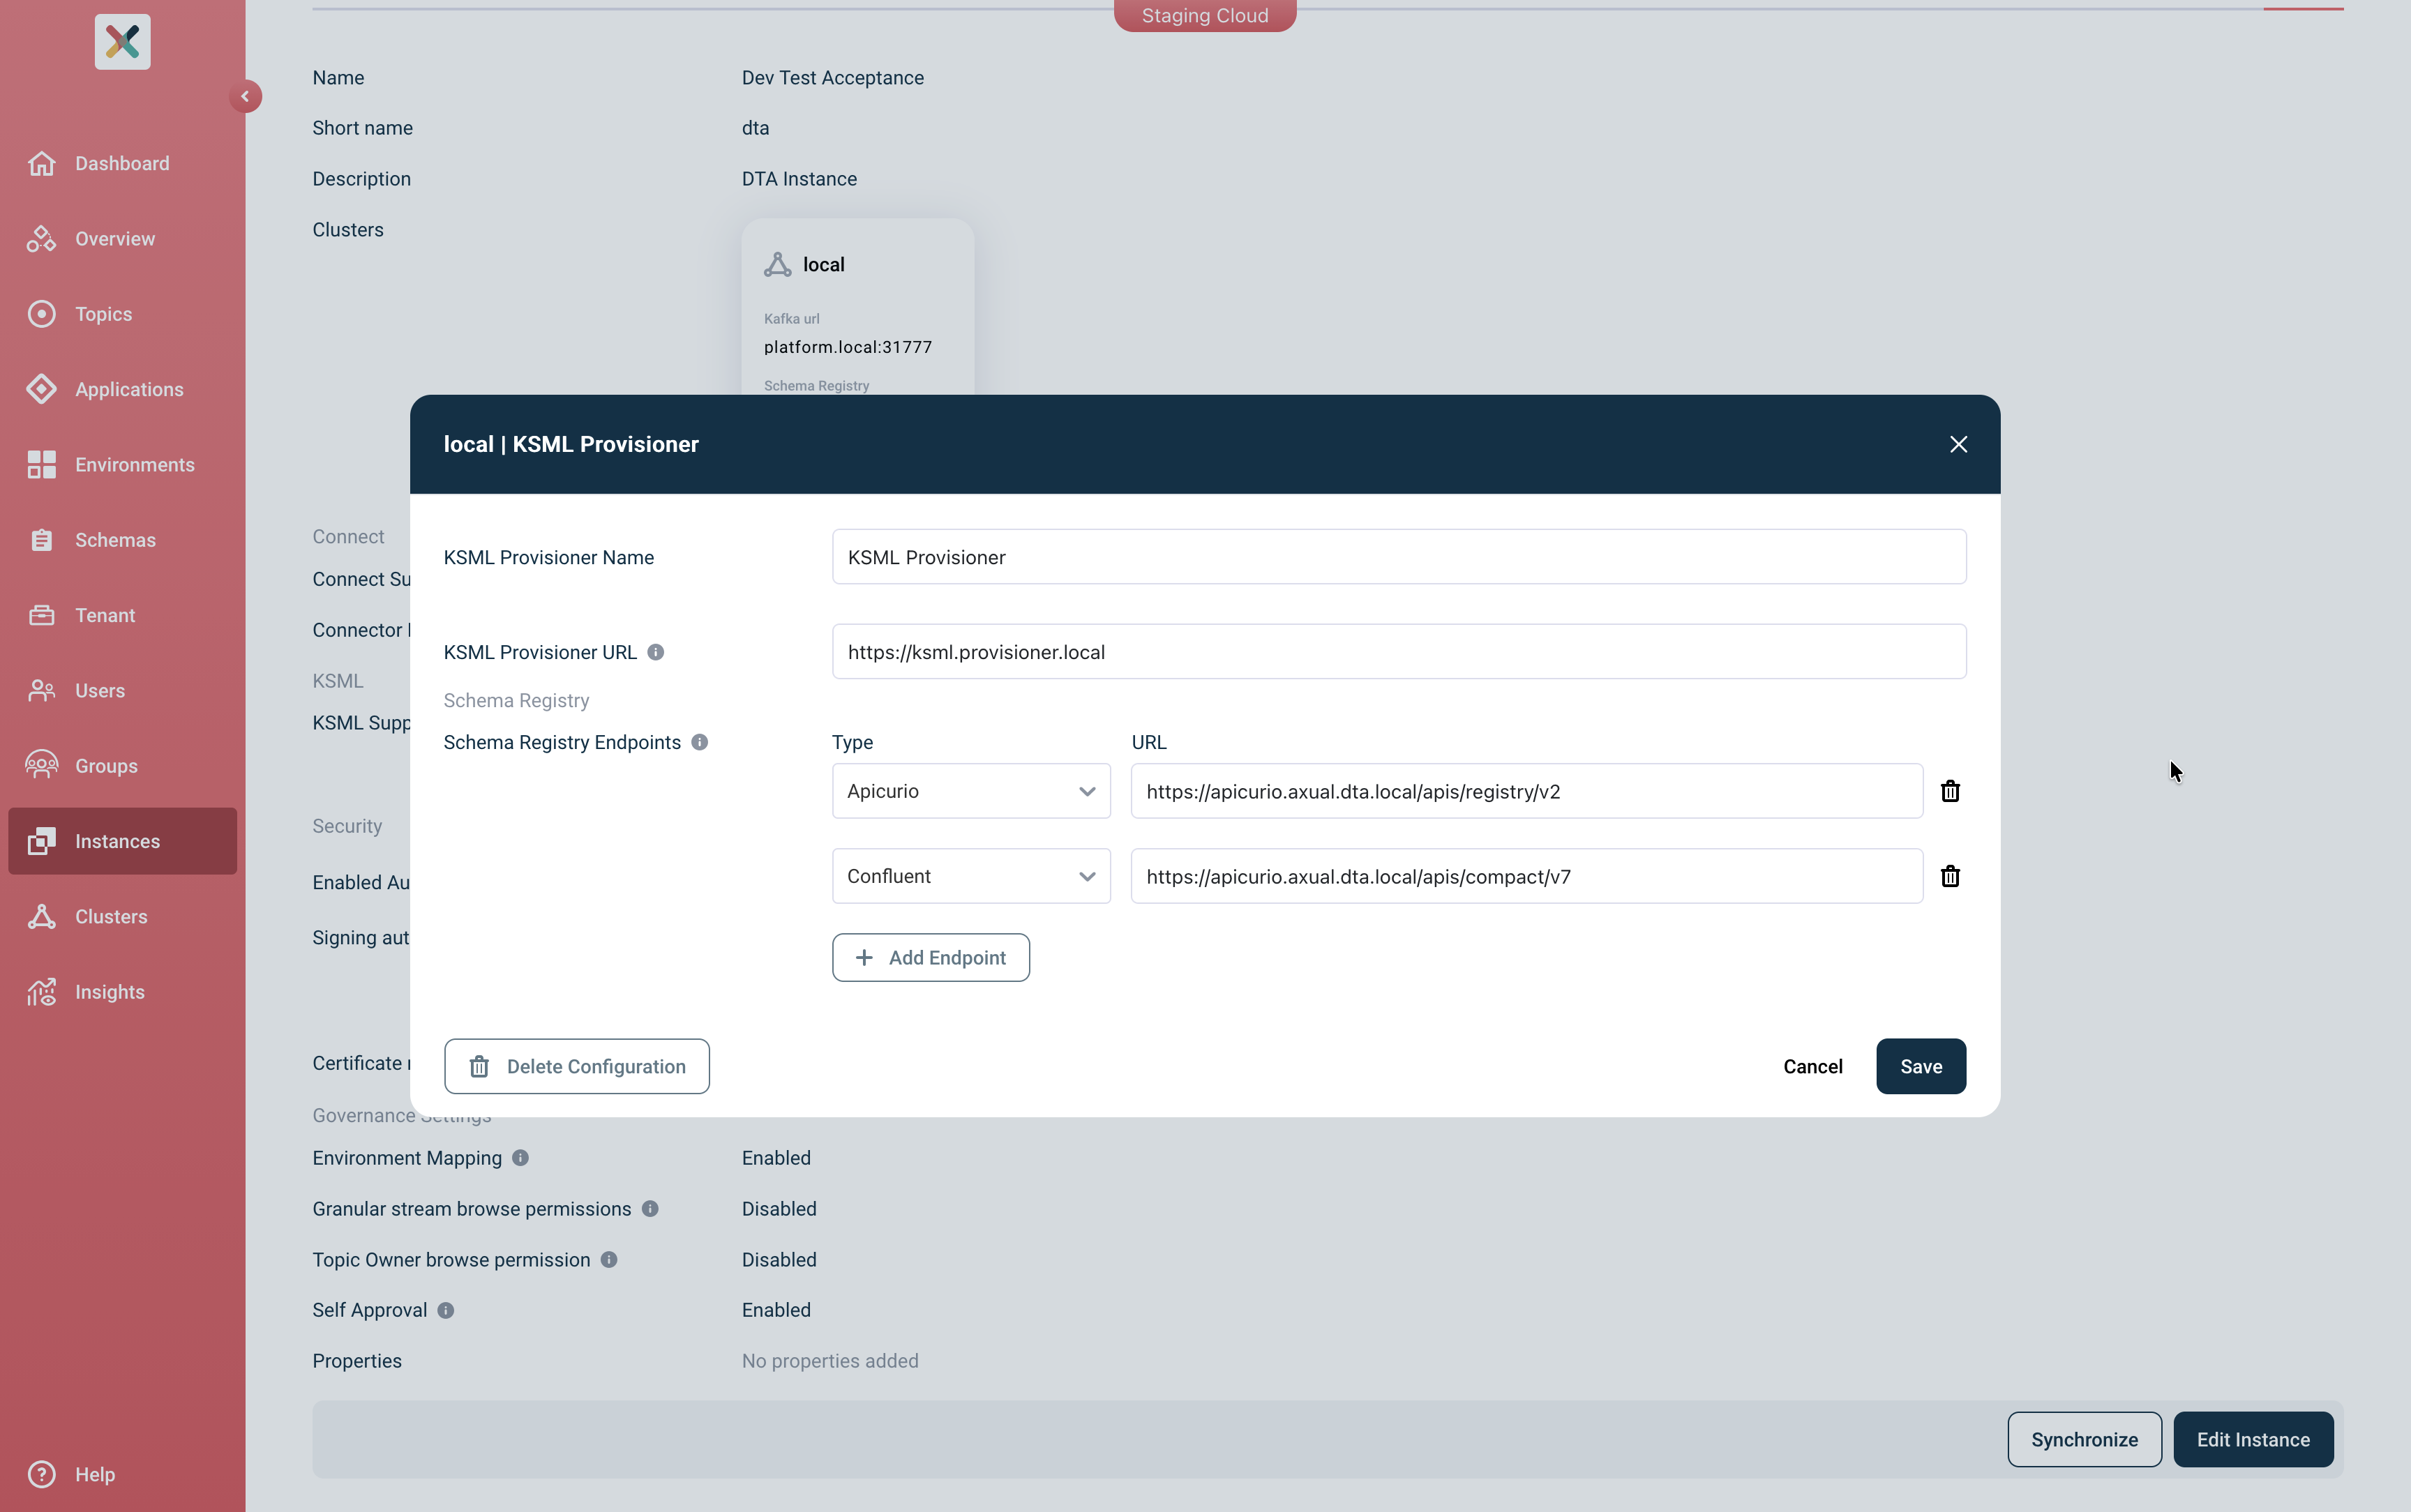The image size is (2411, 1512).
Task: Click the Add Endpoint button
Action: (930, 957)
